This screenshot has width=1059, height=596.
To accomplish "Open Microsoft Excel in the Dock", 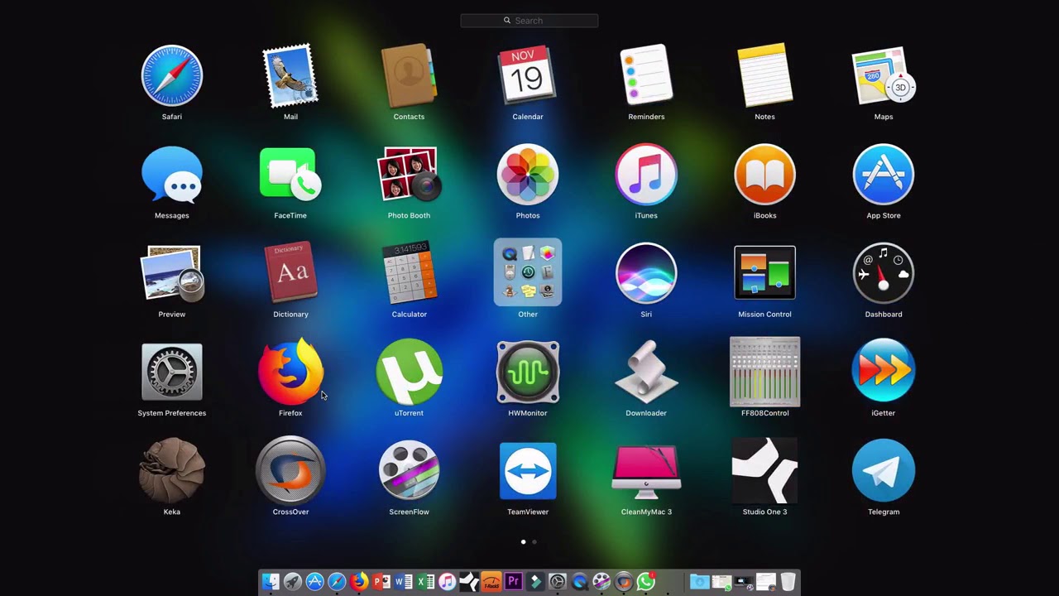I will point(425,582).
